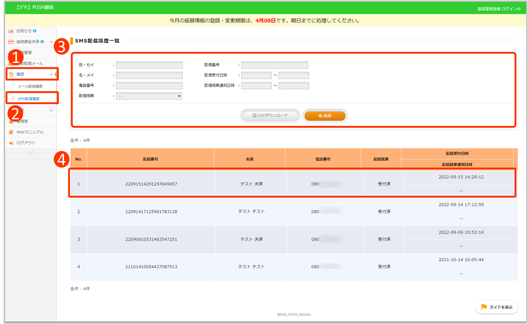The image size is (528, 324).
Task: Click the ガイドを表示 button
Action: click(x=497, y=307)
